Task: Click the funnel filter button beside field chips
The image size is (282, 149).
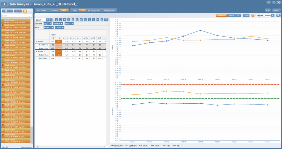Action: click(106, 20)
